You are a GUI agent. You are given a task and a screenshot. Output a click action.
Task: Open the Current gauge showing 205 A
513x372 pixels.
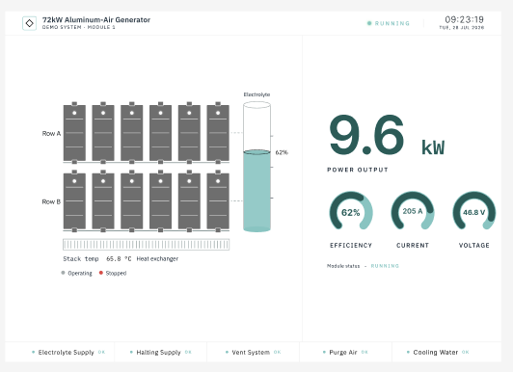413,211
